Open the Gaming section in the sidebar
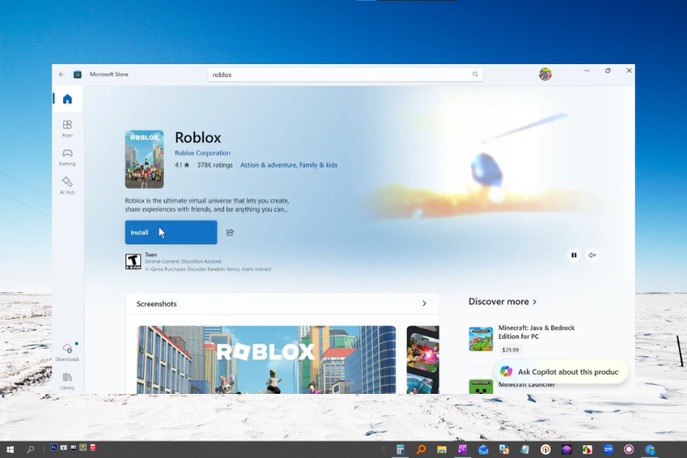 (x=67, y=158)
